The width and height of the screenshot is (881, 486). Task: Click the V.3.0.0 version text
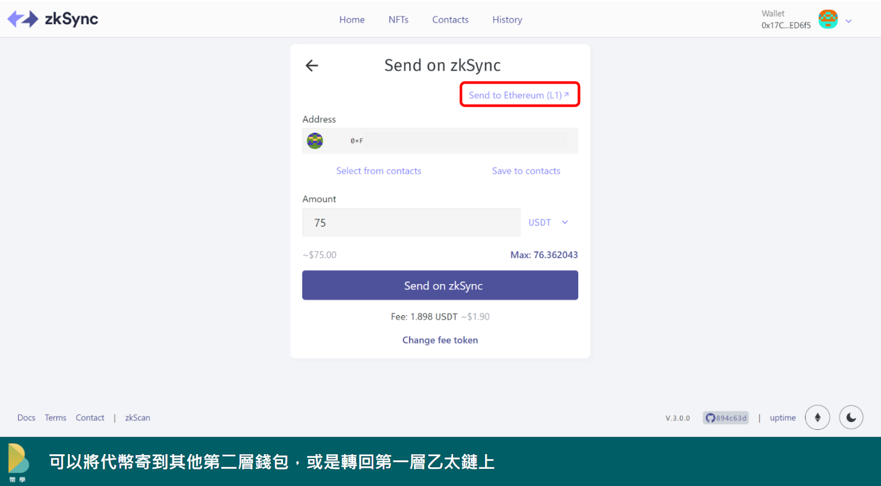[x=677, y=418]
